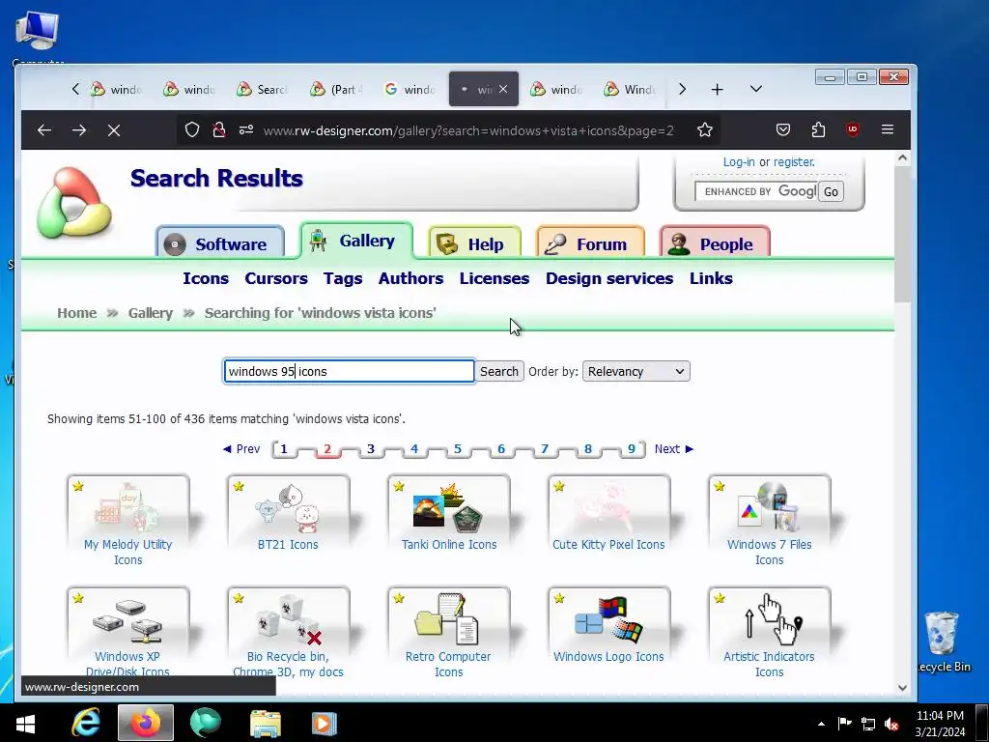Click the insecure connection padlock icon

(x=219, y=130)
